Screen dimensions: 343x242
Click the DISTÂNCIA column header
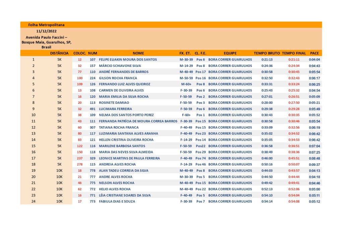[x=59, y=53]
